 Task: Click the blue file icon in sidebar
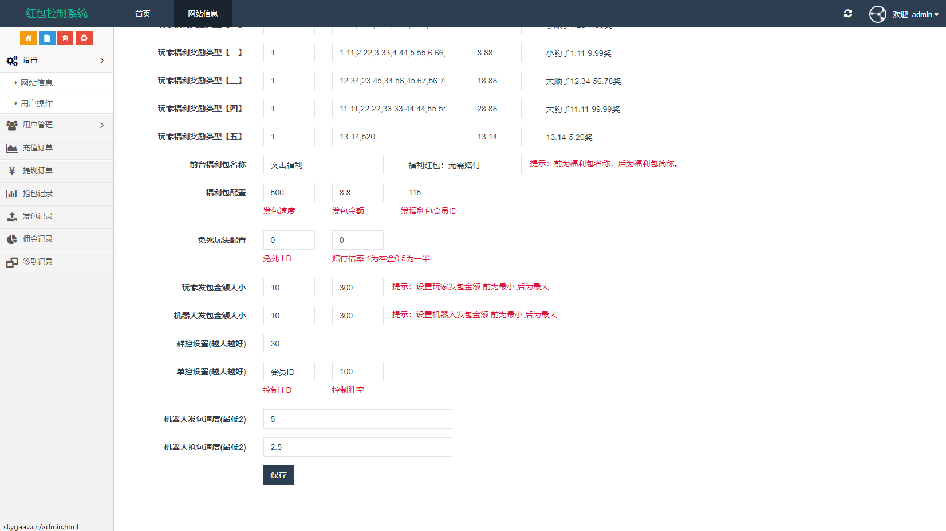tap(47, 38)
